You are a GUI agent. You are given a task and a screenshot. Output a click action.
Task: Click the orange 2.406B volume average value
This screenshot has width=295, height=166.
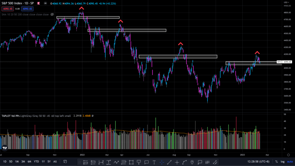point(87,116)
